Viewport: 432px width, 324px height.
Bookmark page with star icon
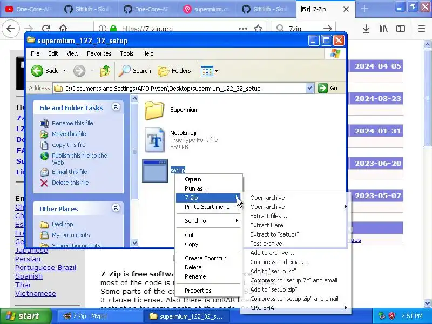point(258,29)
